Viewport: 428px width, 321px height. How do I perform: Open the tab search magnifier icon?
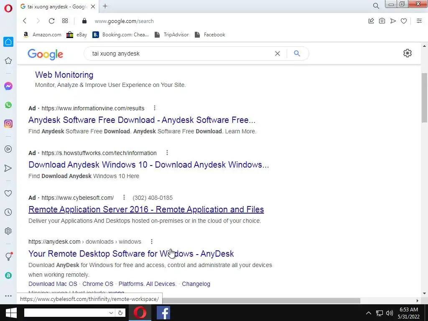click(x=376, y=6)
